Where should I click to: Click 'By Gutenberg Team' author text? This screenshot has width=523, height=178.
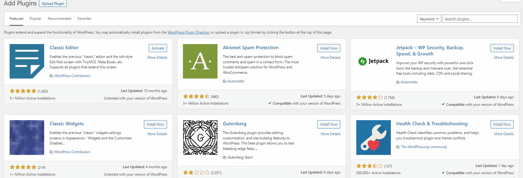click(238, 157)
